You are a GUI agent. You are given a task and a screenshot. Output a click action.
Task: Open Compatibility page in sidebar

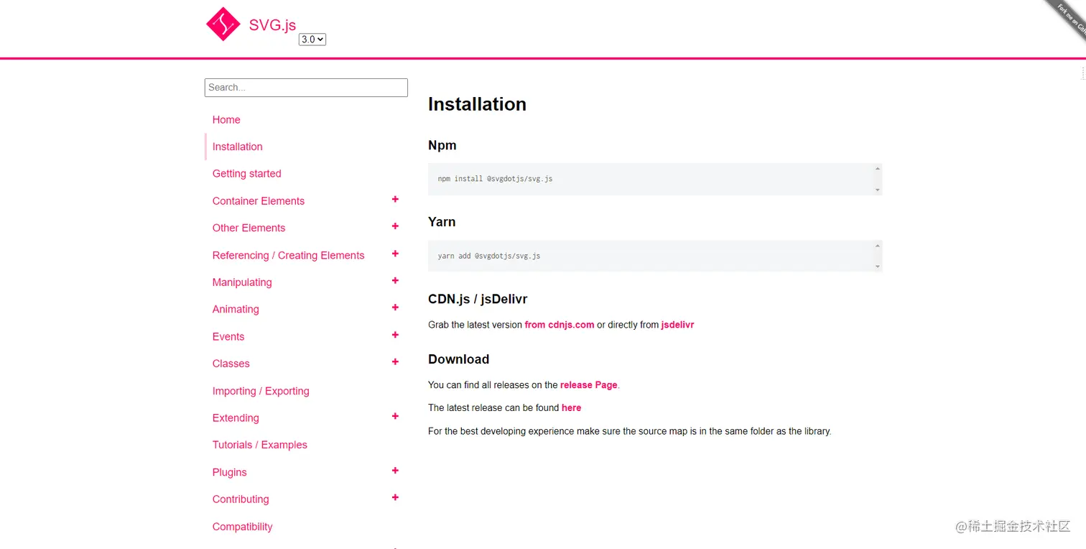click(x=243, y=527)
